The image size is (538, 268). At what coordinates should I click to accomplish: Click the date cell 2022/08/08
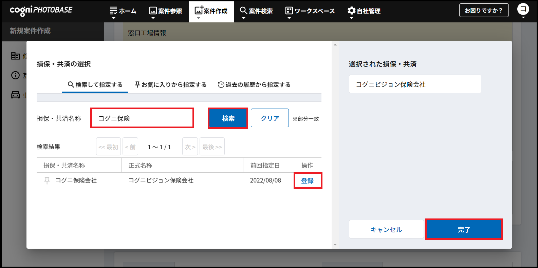[x=265, y=180]
